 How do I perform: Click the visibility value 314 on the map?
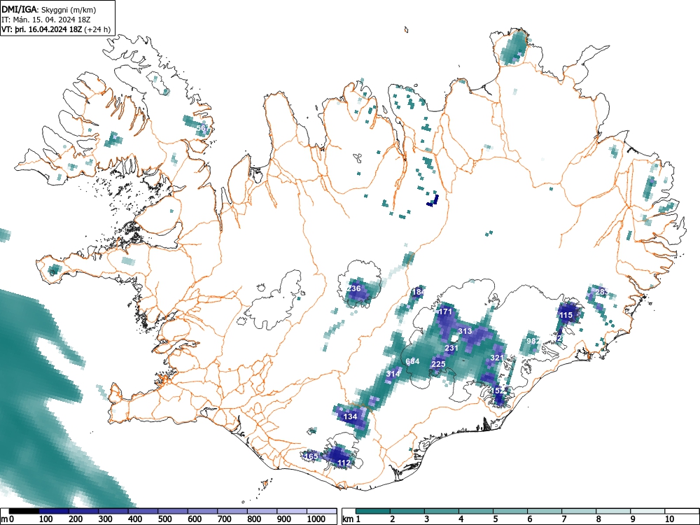click(393, 374)
